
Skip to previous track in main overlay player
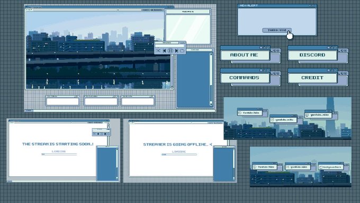coord(165,50)
